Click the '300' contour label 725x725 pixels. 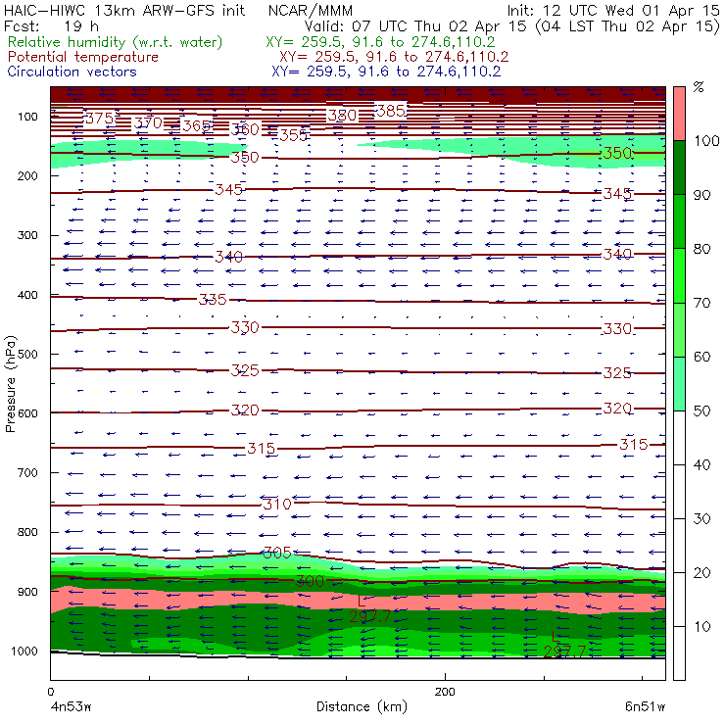coord(310,581)
